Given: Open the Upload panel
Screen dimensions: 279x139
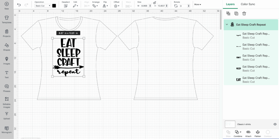Looking at the screenshot, I should [7, 116].
